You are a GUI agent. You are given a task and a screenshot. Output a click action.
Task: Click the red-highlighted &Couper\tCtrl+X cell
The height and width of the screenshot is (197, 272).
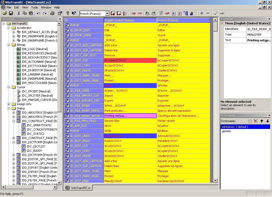(130, 60)
